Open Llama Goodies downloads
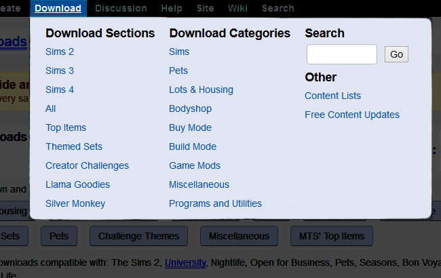Viewport: 441px width, 278px height. [77, 184]
